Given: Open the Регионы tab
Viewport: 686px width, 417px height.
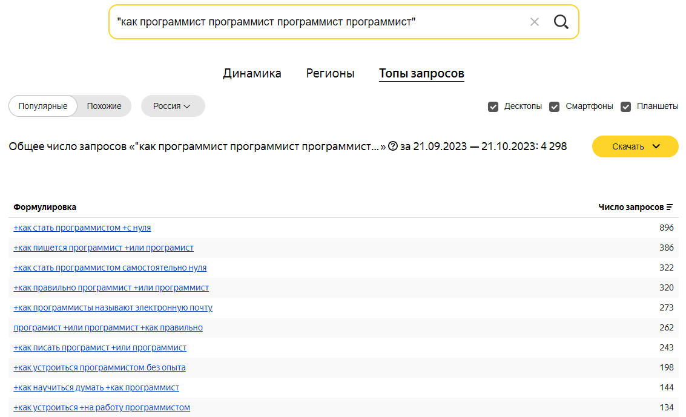Looking at the screenshot, I should click(330, 74).
